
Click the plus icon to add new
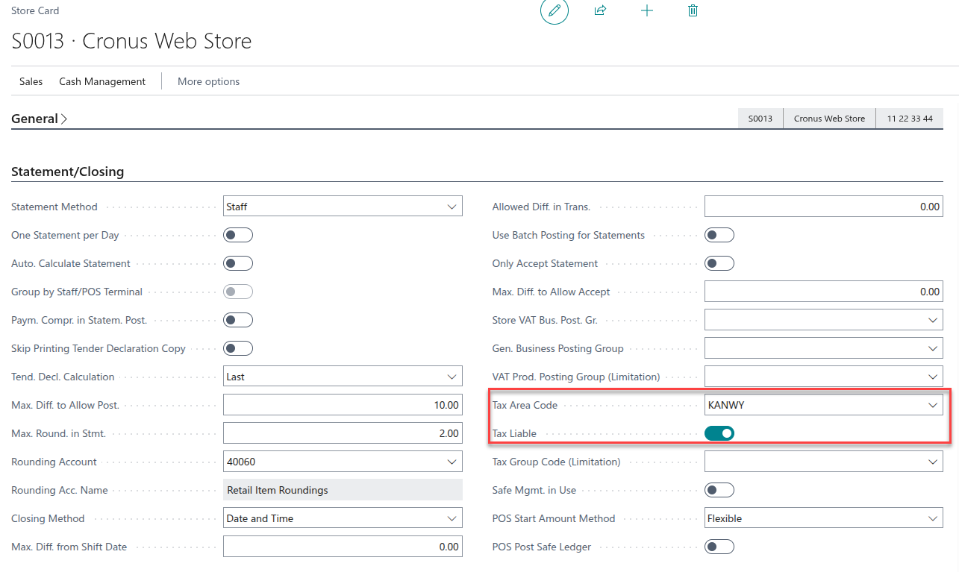click(647, 11)
